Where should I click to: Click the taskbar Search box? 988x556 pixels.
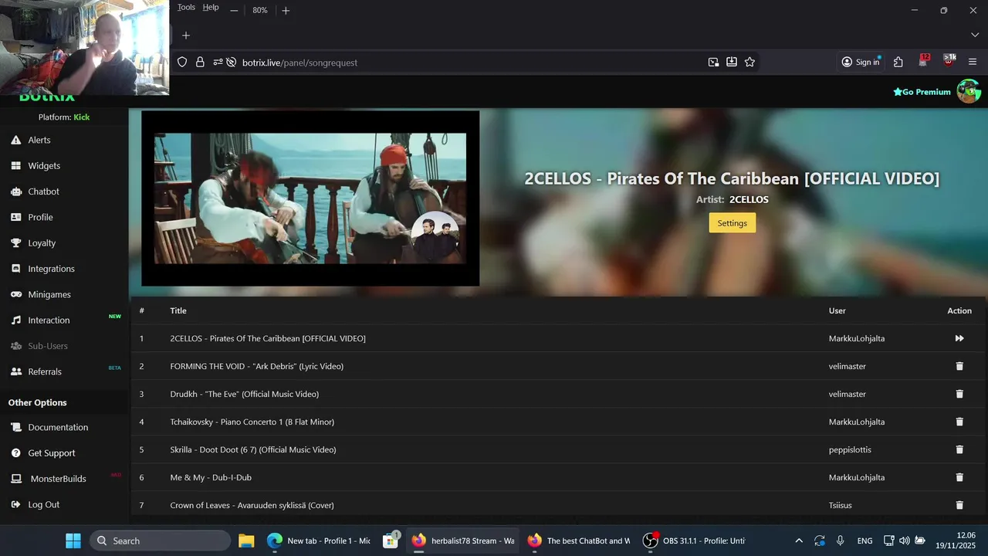tap(160, 541)
